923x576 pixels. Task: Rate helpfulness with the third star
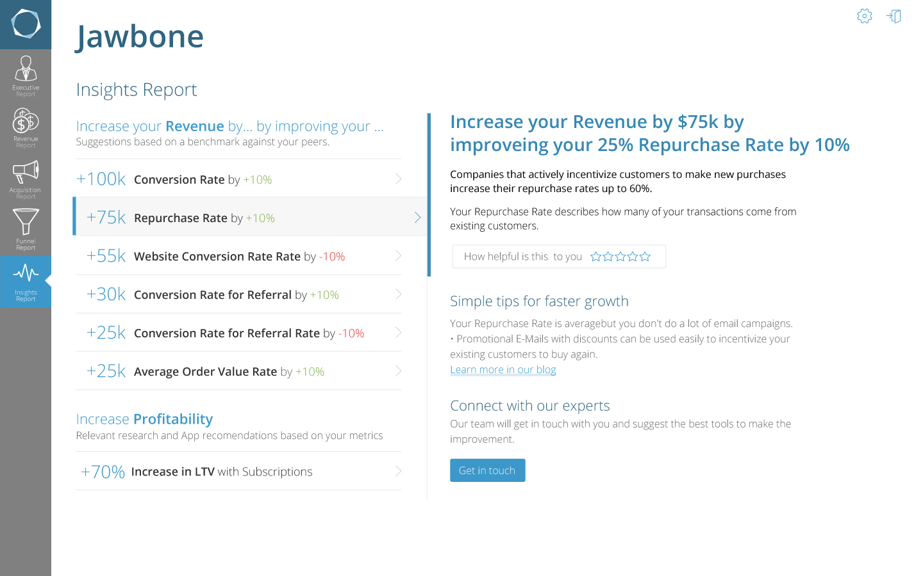pos(620,257)
